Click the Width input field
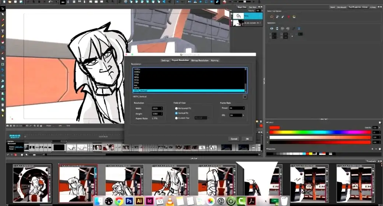 click(x=156, y=108)
